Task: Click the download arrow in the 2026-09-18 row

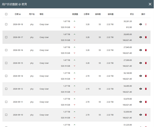Action: coord(75,27)
